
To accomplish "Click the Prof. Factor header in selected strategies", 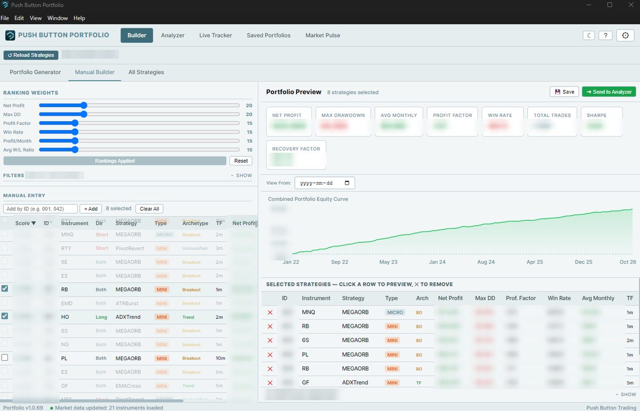I will coord(519,298).
